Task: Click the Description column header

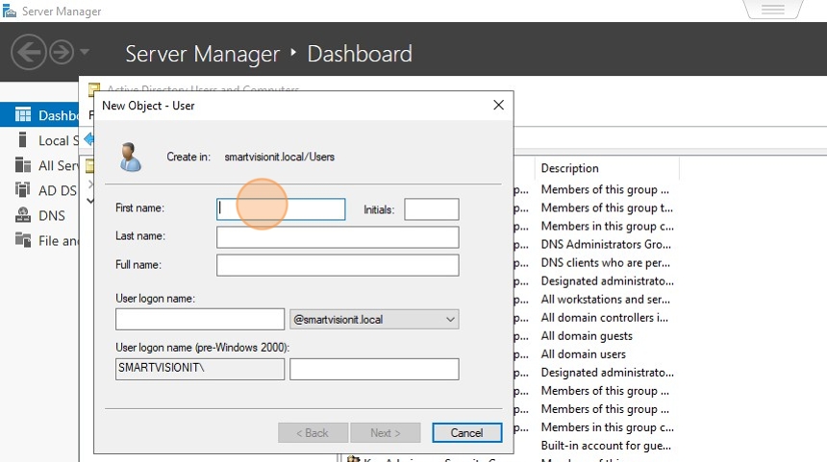Action: 607,168
